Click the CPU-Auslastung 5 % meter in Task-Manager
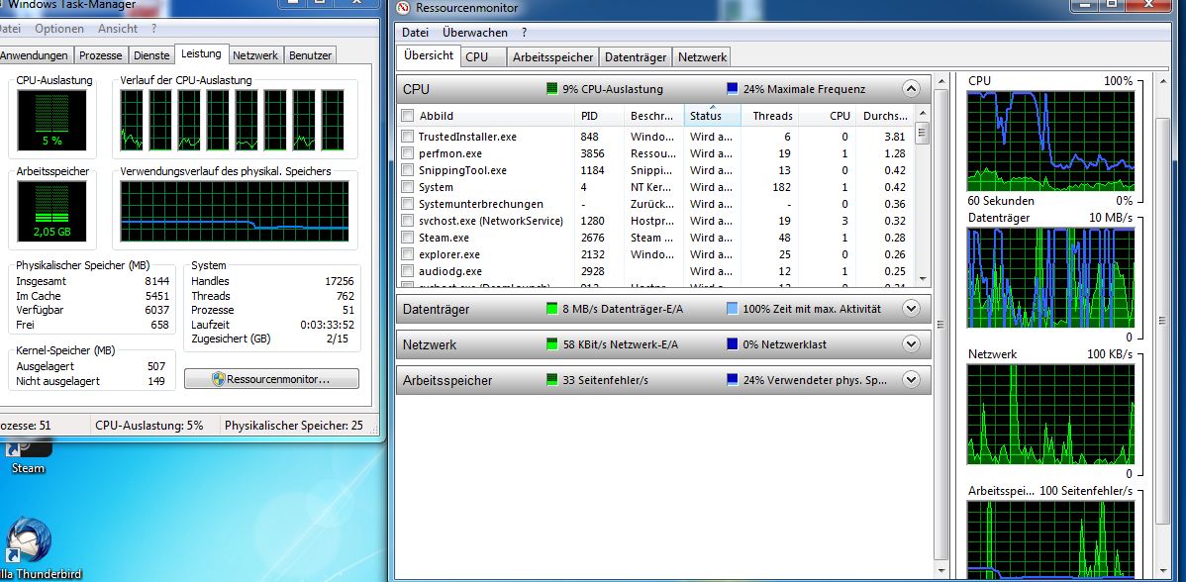The width and height of the screenshot is (1186, 582). (51, 120)
